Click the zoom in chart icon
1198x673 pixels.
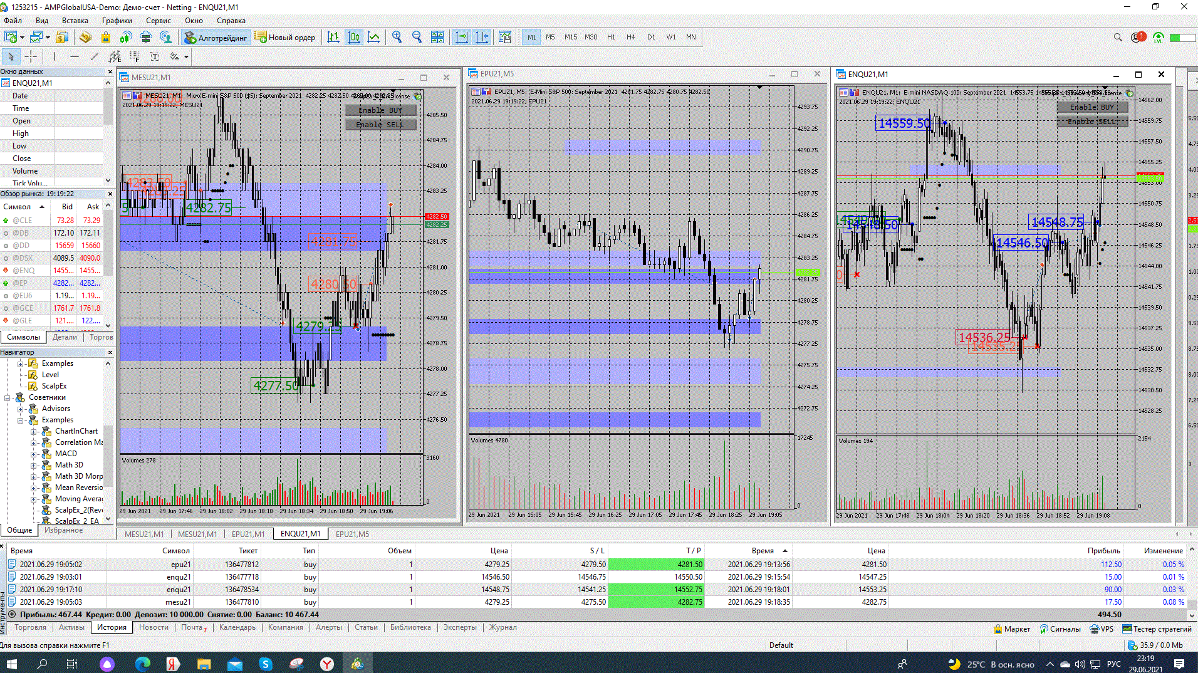tap(397, 38)
